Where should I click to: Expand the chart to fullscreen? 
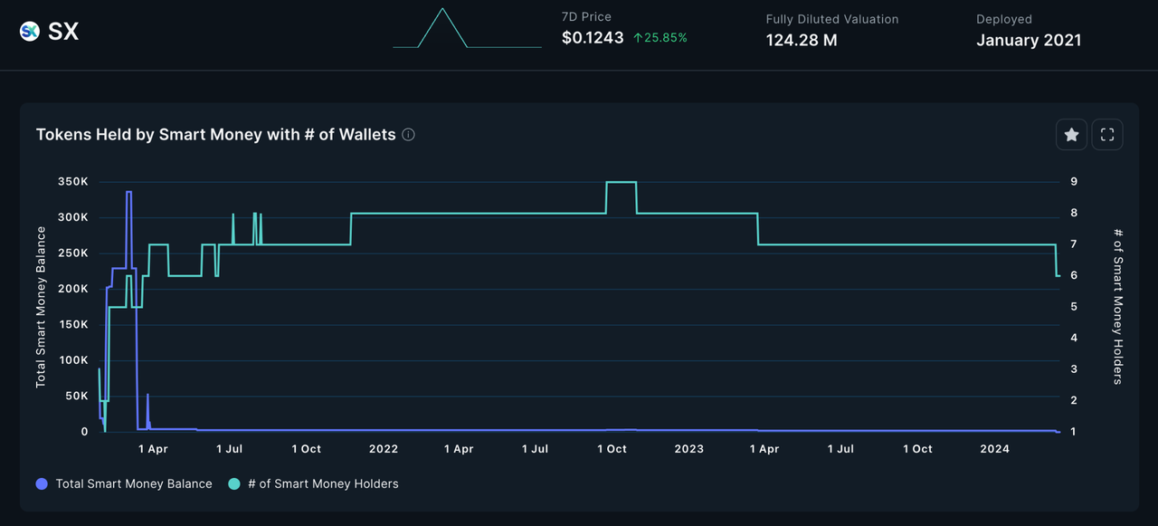pyautogui.click(x=1107, y=135)
